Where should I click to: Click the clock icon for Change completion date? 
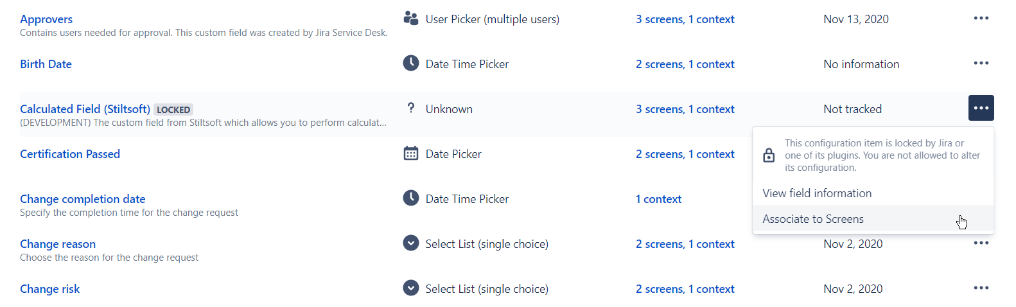[x=411, y=198]
